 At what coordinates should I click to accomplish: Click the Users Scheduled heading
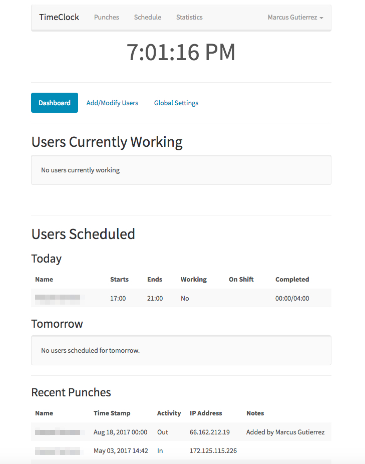point(83,234)
